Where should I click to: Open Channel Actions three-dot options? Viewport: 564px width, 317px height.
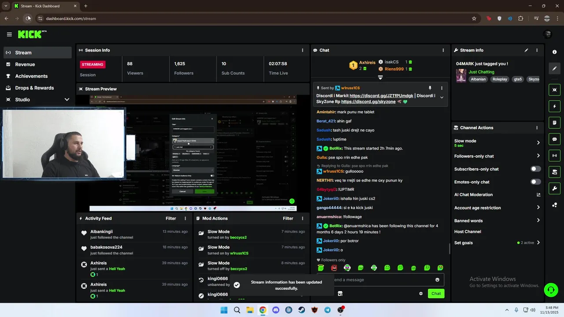coord(537,128)
